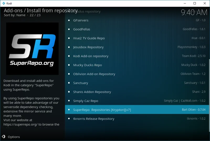
Task: Click the Kodi logo in title bar
Action: [4, 3]
